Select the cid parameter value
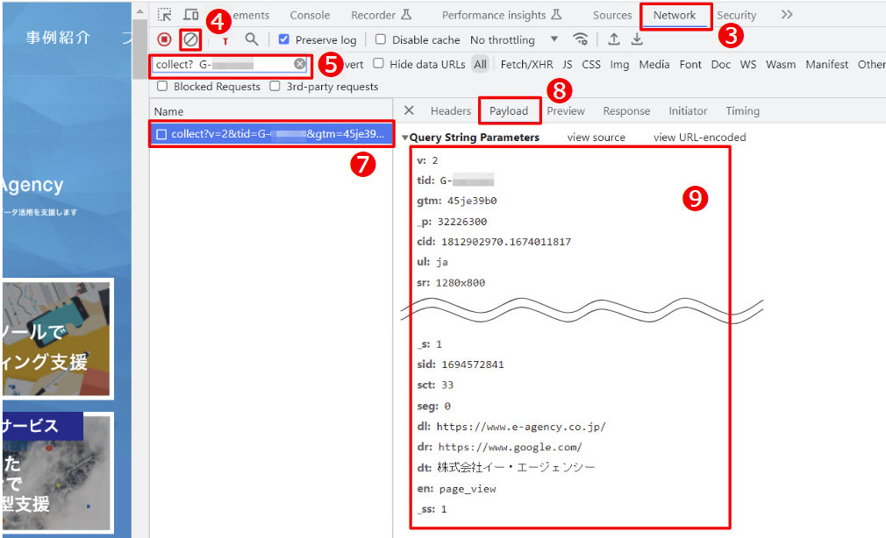 pos(505,242)
